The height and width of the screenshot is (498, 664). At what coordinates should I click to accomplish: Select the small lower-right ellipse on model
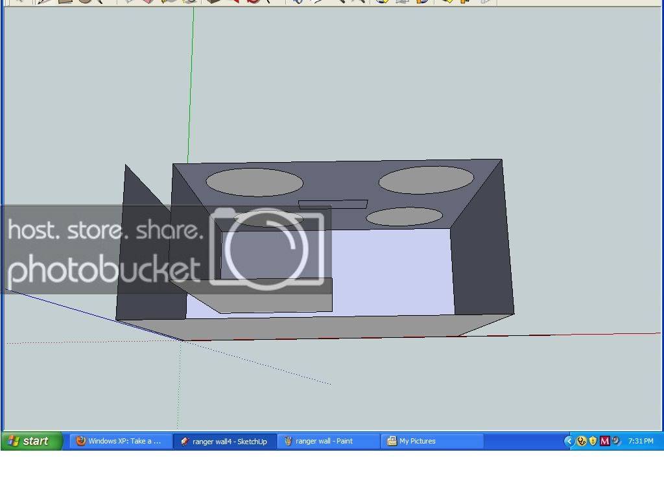(x=405, y=217)
